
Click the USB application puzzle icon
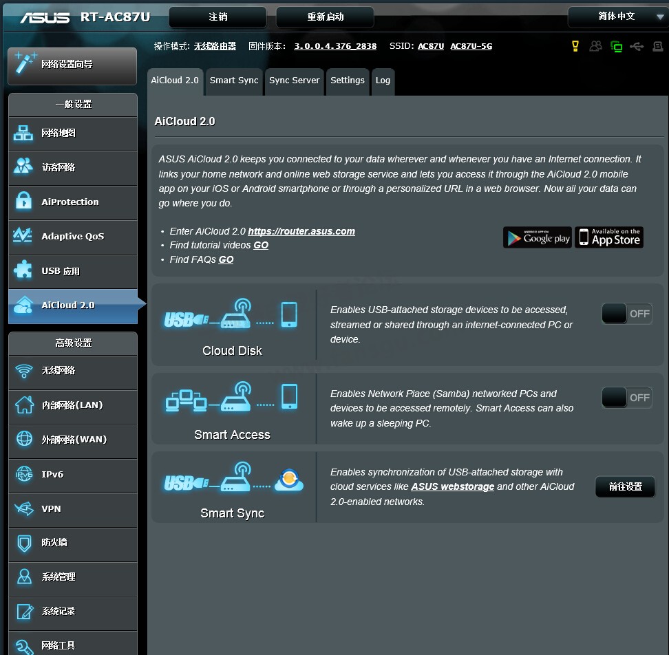pyautogui.click(x=23, y=270)
